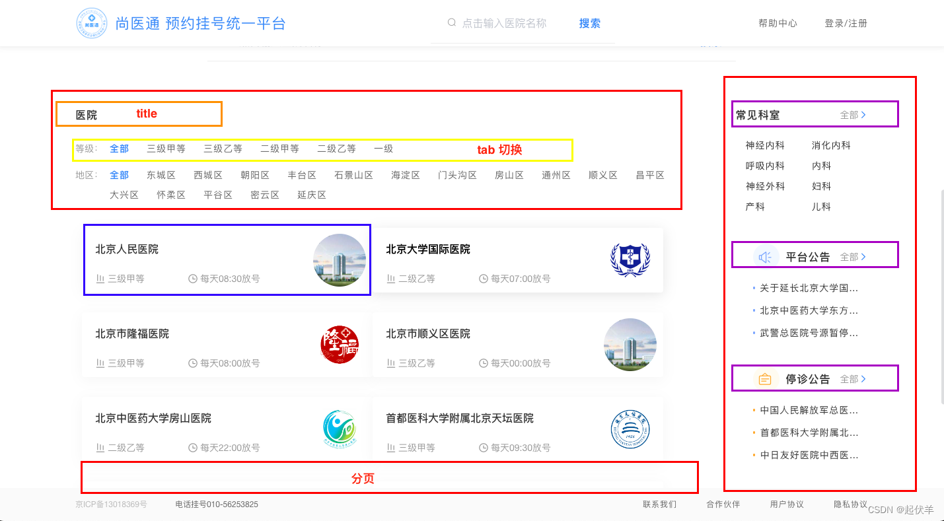Choose 大兴区 district filter
944x521 pixels.
[x=124, y=195]
